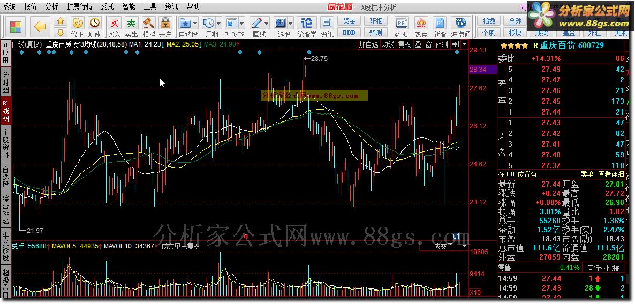635x304 pixels.
Task: Open the 帮助 menu
Action: (x=193, y=6)
